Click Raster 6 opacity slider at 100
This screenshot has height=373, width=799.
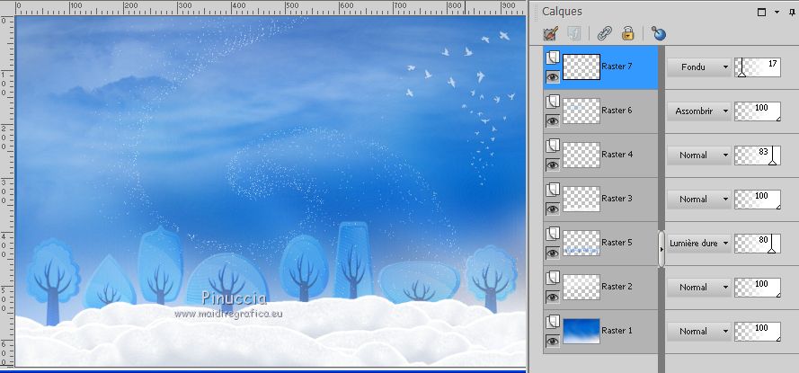(758, 111)
